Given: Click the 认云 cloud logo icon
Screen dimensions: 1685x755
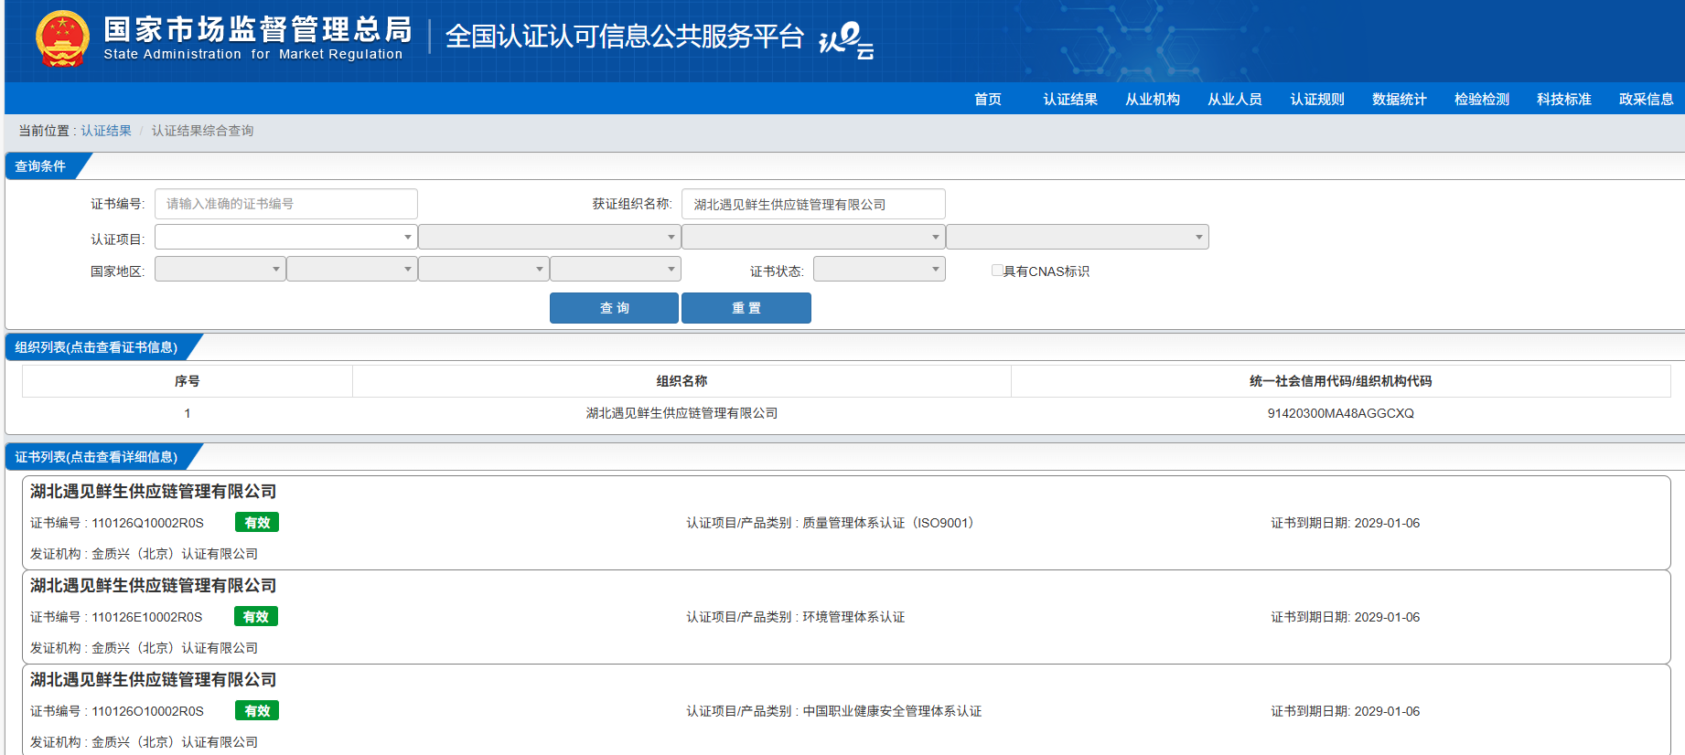Looking at the screenshot, I should [x=846, y=40].
